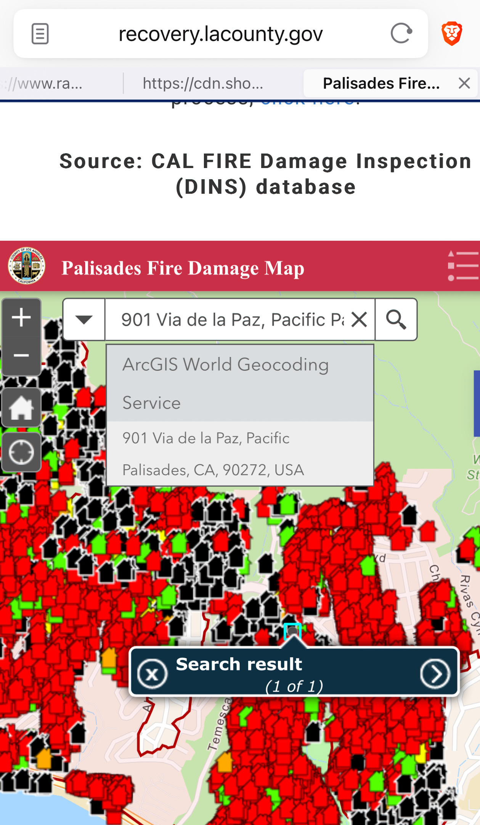Reload the page in the browser
The width and height of the screenshot is (480, 825).
coord(401,34)
